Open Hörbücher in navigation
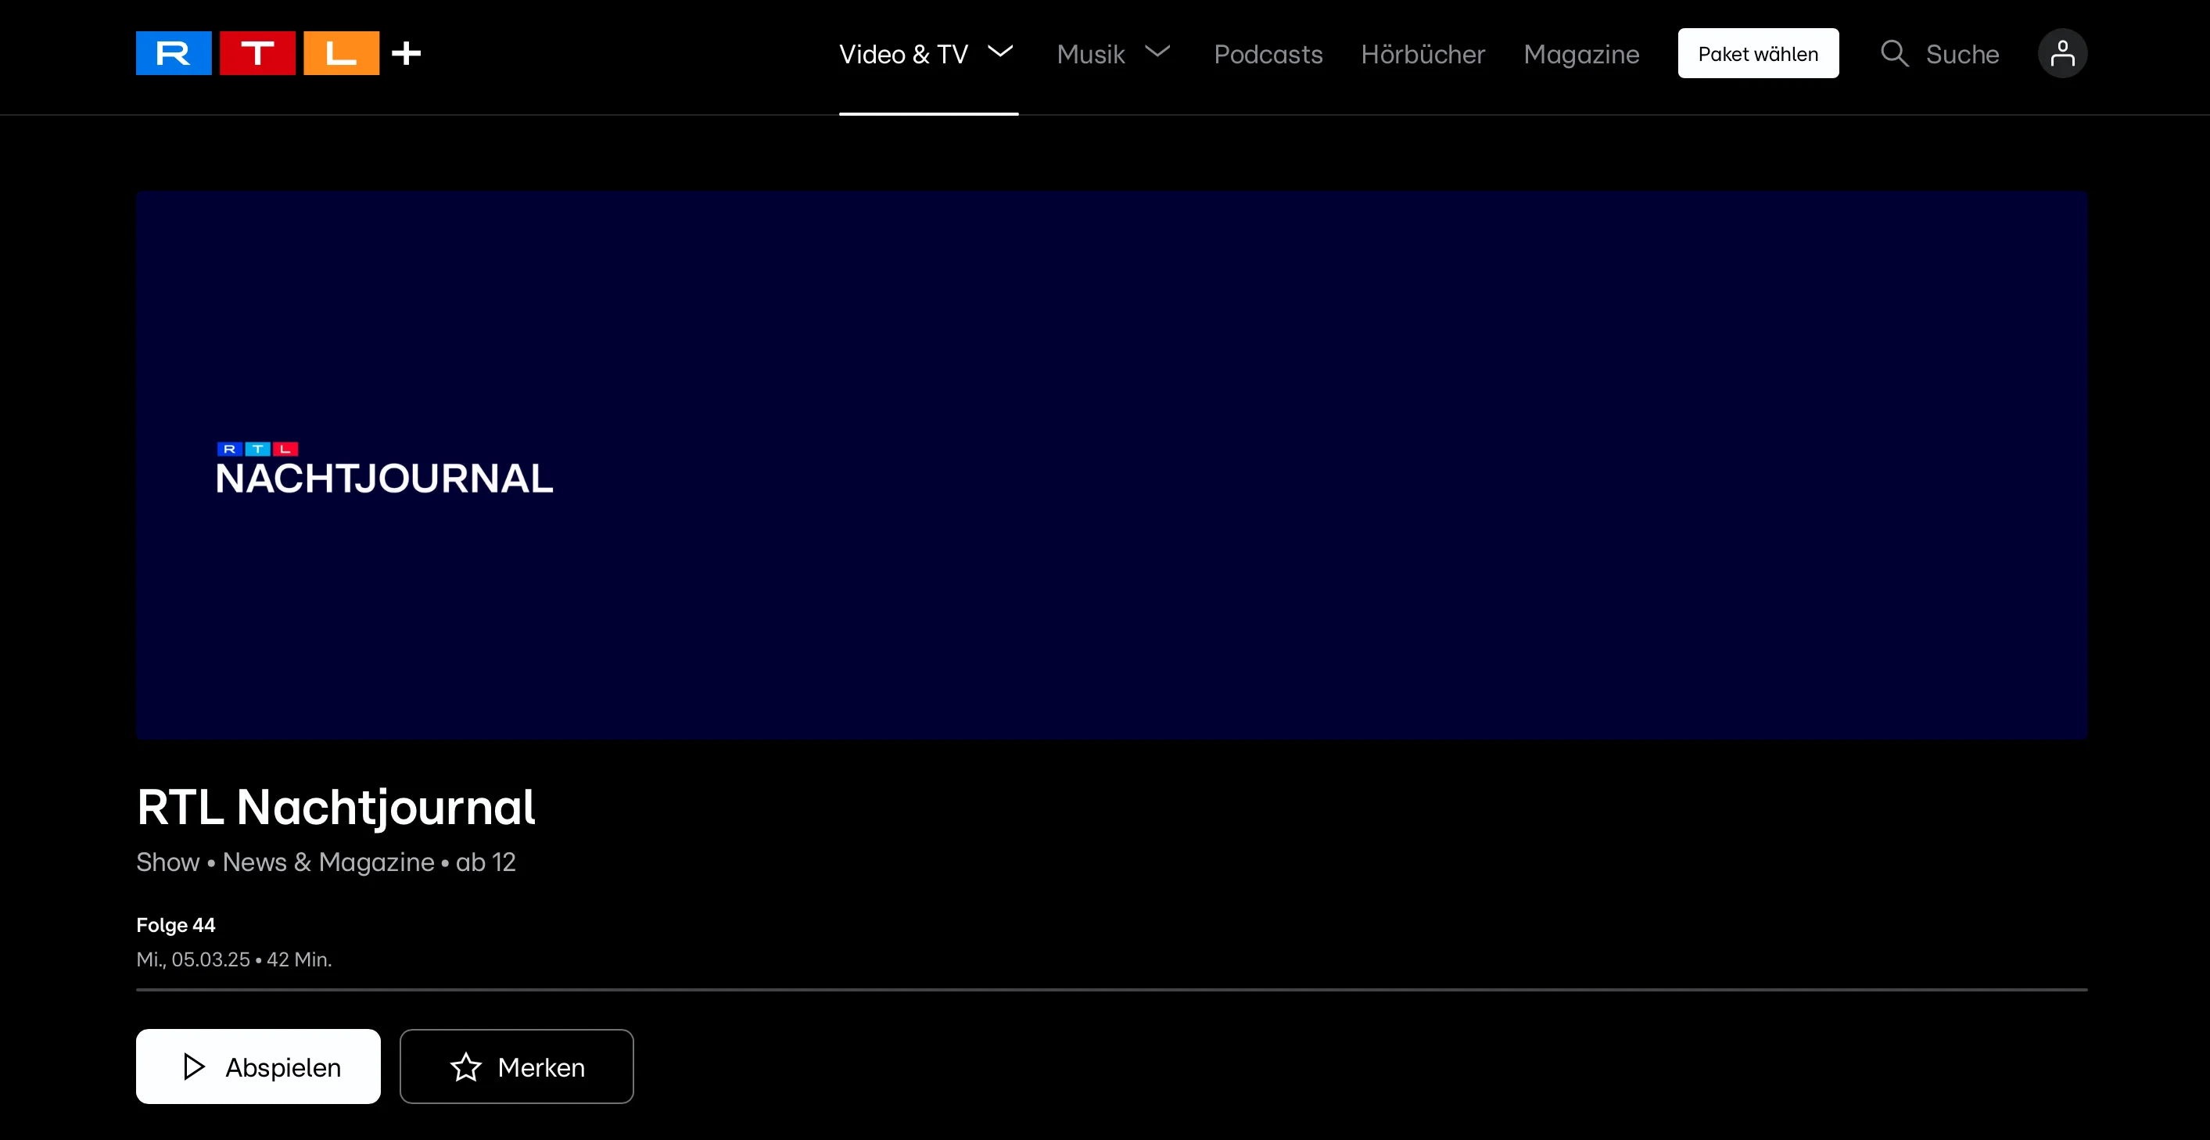 tap(1423, 54)
